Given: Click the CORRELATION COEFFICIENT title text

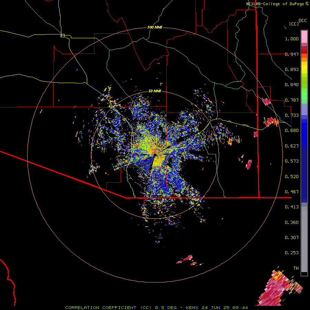Looking at the screenshot, I should (x=101, y=308).
